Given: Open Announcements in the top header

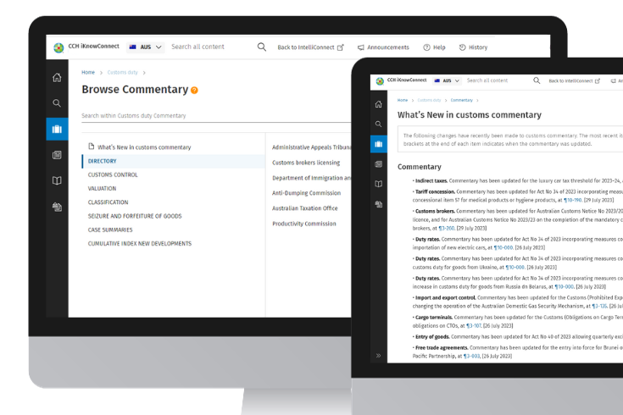Looking at the screenshot, I should (383, 47).
